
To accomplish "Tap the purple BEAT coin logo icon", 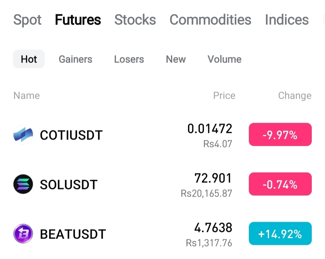I will pos(23,233).
